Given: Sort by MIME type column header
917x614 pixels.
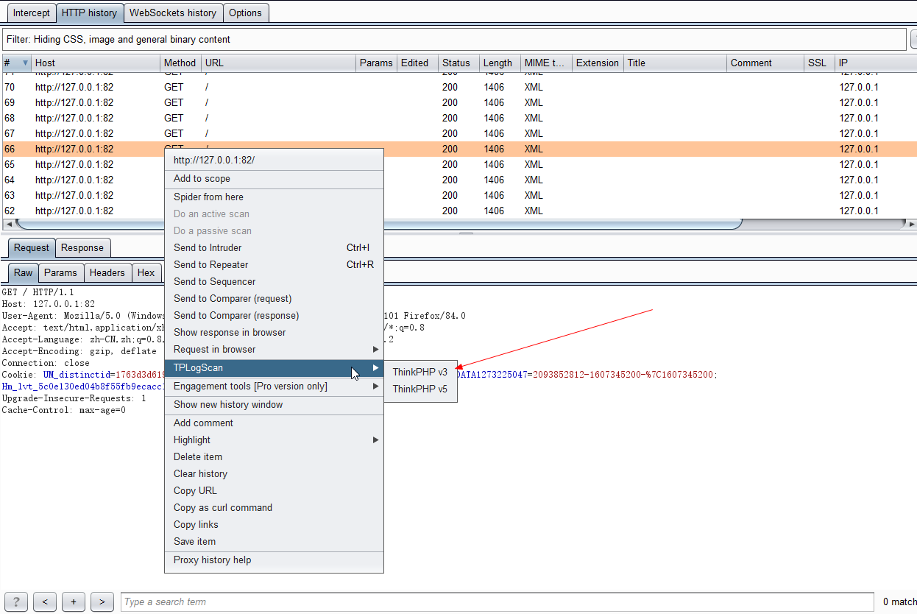Looking at the screenshot, I should 546,63.
